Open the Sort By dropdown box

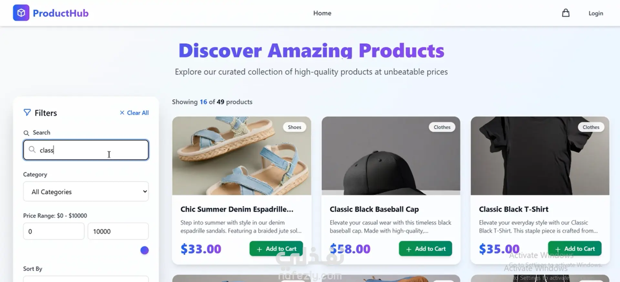point(86,279)
